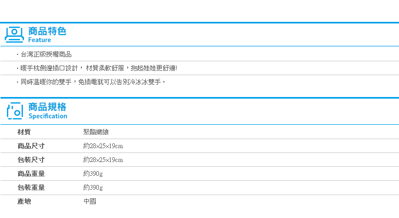Click the 材質 row label
The width and height of the screenshot is (399, 218).
coord(24,132)
